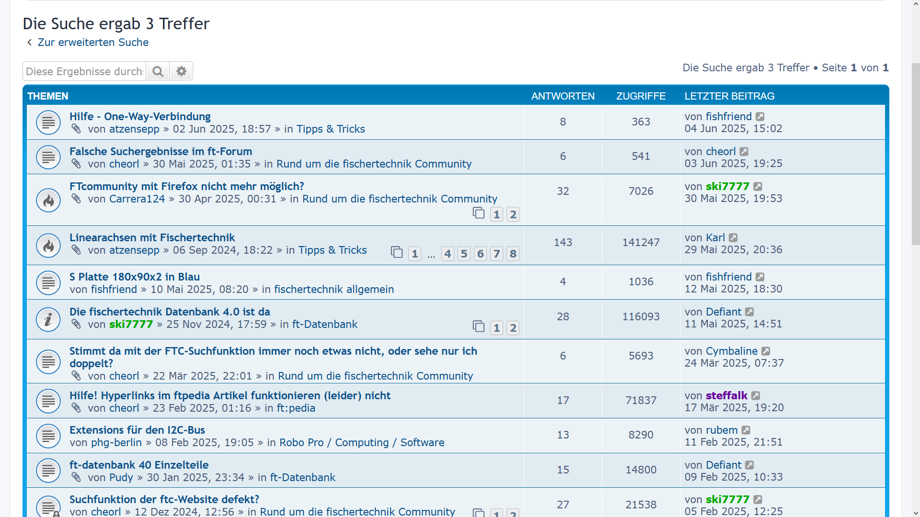View profile of author Carrera124

click(x=137, y=199)
